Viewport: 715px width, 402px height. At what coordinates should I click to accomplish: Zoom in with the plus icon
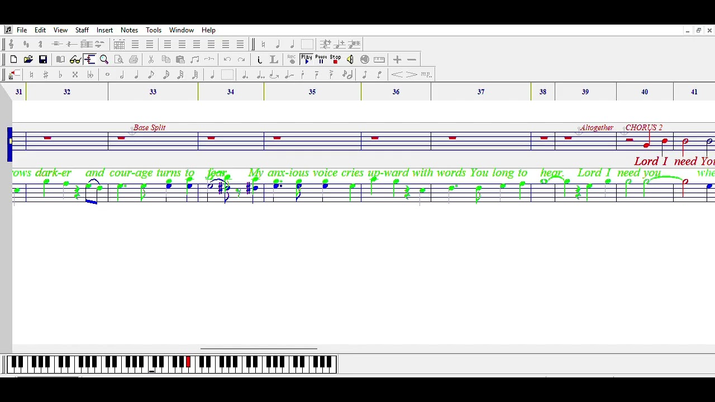pos(397,59)
